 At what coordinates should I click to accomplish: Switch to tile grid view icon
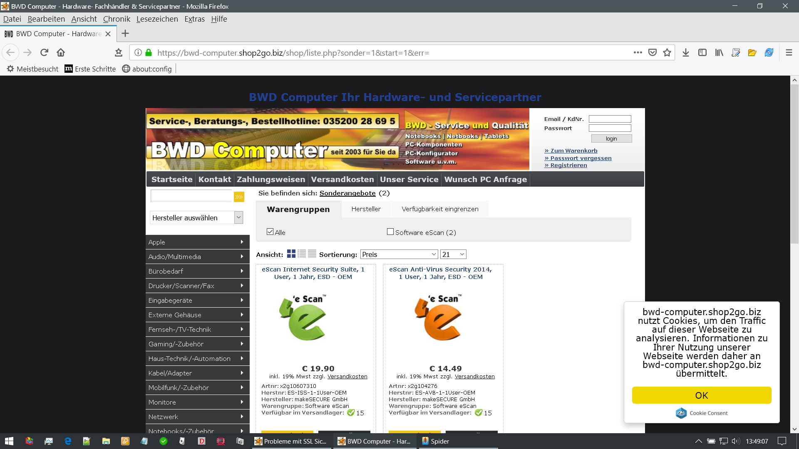pyautogui.click(x=291, y=254)
